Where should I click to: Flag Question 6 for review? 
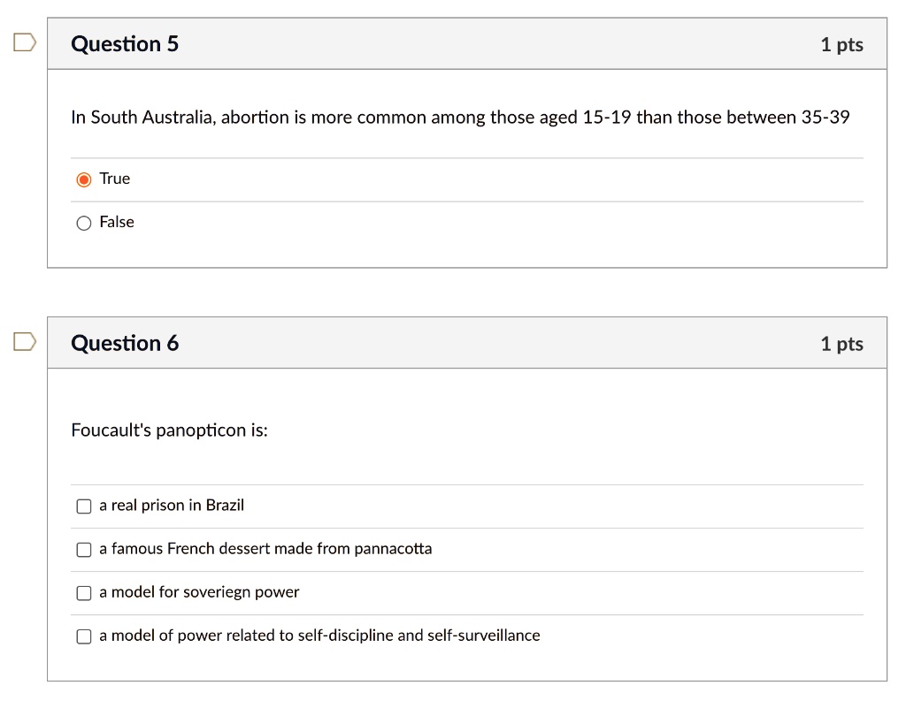[25, 341]
